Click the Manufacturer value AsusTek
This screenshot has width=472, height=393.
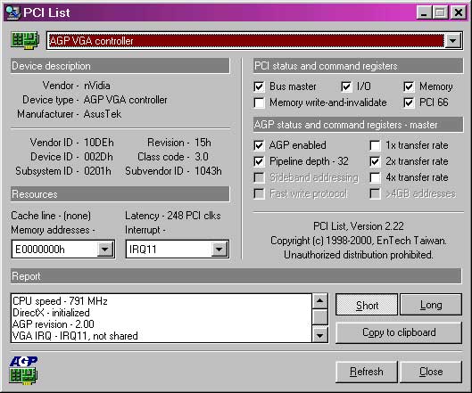(103, 114)
